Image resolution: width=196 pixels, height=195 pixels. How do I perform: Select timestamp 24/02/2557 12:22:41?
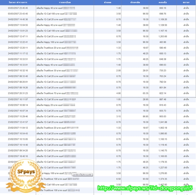click(x=18, y=42)
